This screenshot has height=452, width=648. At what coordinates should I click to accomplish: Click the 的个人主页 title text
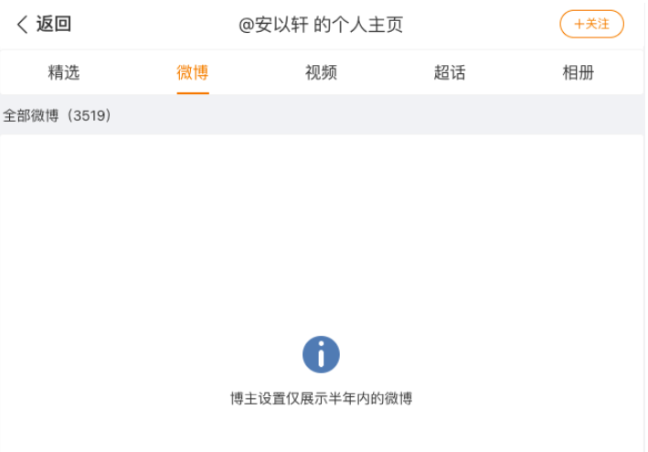[358, 25]
